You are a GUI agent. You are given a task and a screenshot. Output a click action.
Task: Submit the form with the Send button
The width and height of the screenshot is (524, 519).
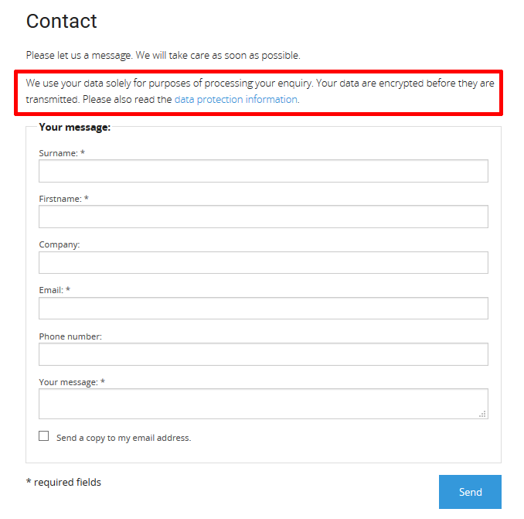(470, 492)
